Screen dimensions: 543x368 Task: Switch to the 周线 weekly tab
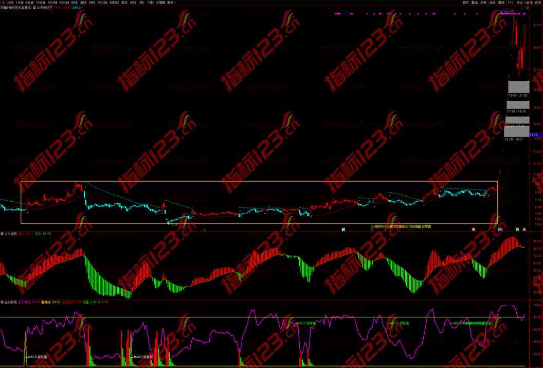(x=83, y=3)
